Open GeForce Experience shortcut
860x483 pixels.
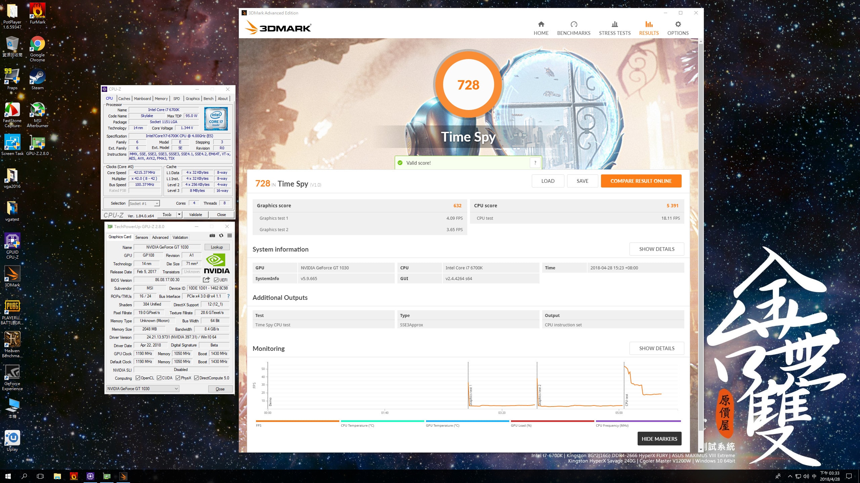coord(12,378)
